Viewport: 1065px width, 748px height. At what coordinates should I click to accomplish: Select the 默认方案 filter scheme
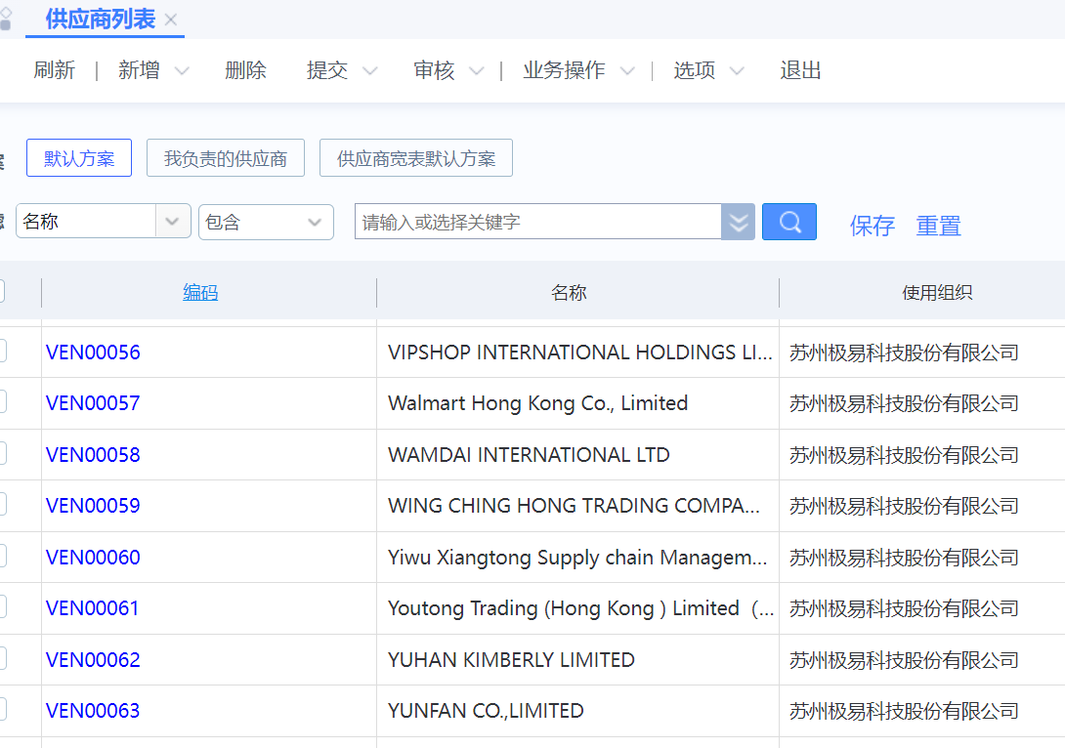pyautogui.click(x=79, y=158)
